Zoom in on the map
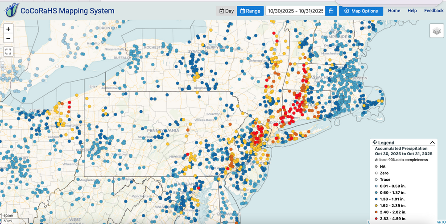 tap(8, 29)
